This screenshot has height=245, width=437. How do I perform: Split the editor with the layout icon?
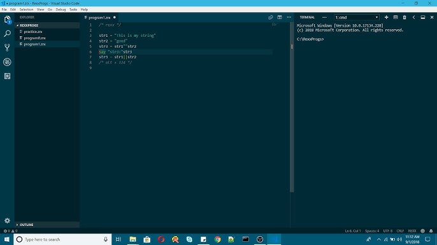pos(280,17)
